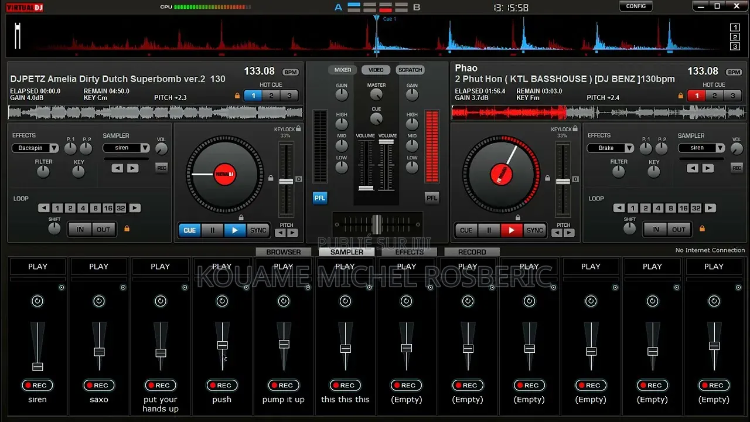Pause the right deck
Viewport: 750px width, 422px height.
[x=489, y=230]
